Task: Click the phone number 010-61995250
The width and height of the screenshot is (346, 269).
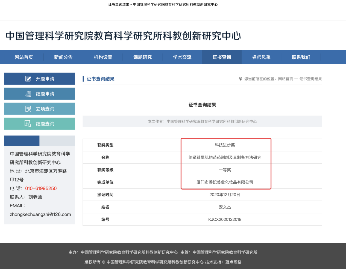Action: [x=41, y=189]
